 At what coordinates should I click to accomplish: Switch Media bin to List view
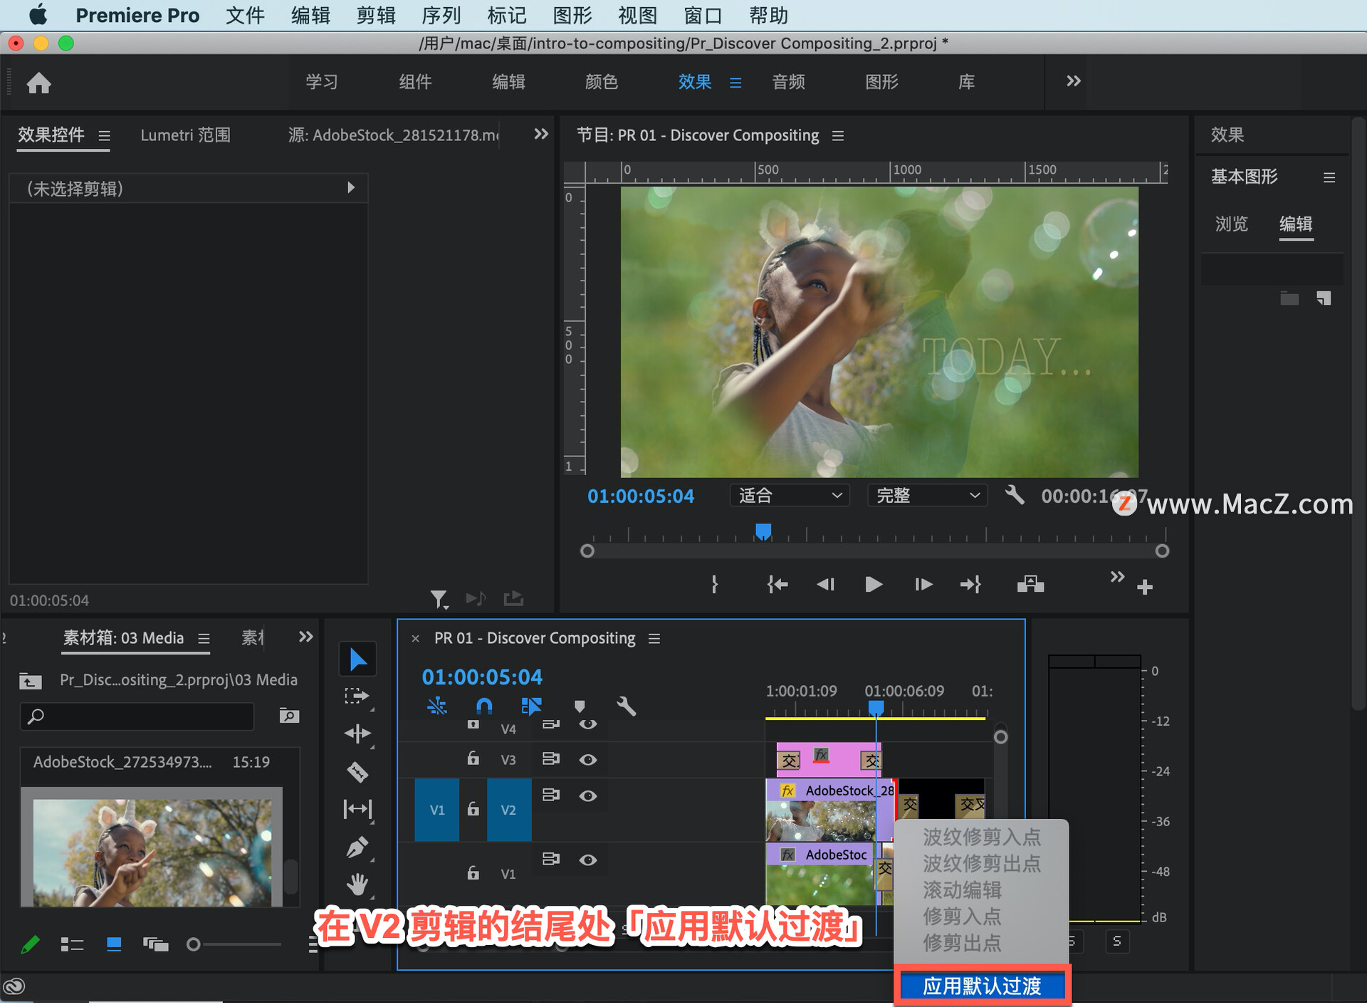(x=72, y=944)
